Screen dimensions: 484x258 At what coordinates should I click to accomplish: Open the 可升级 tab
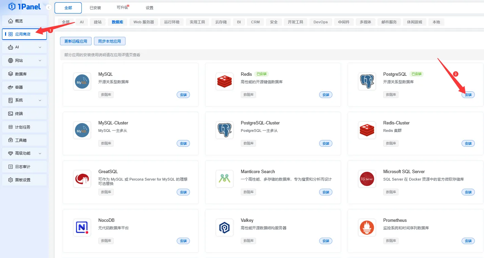coord(122,8)
